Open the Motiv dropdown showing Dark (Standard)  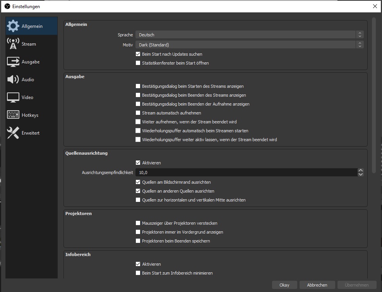click(250, 44)
